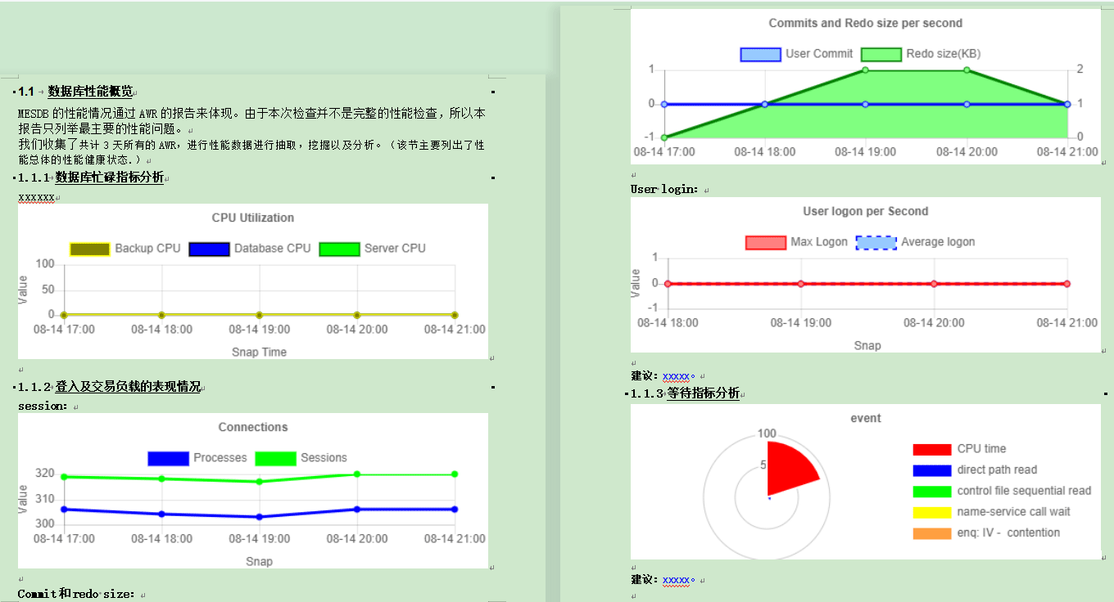Click the Average logon legend swatch

(x=876, y=242)
